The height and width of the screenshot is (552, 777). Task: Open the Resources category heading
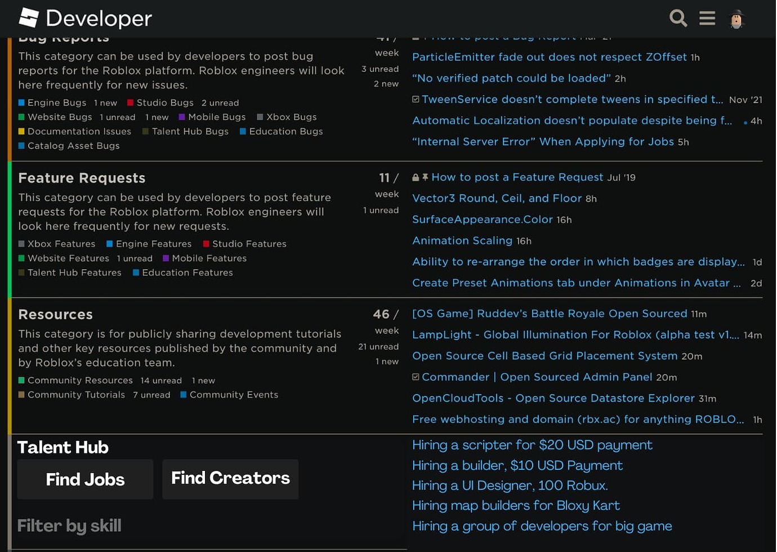pyautogui.click(x=55, y=314)
